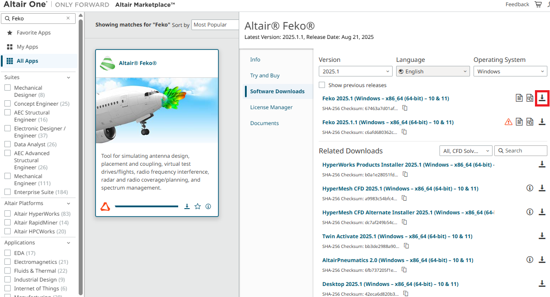550x297 pixels.
Task: Click the Related Downloads search field
Action: pos(521,151)
